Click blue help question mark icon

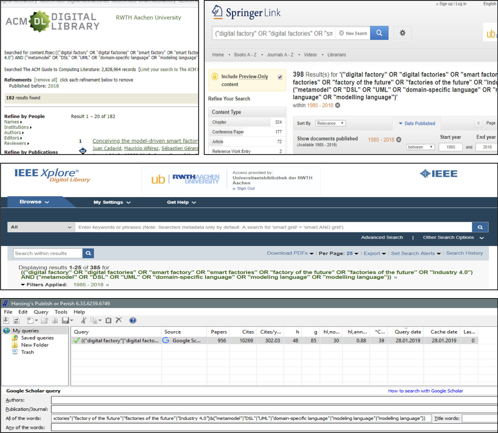(x=133, y=320)
